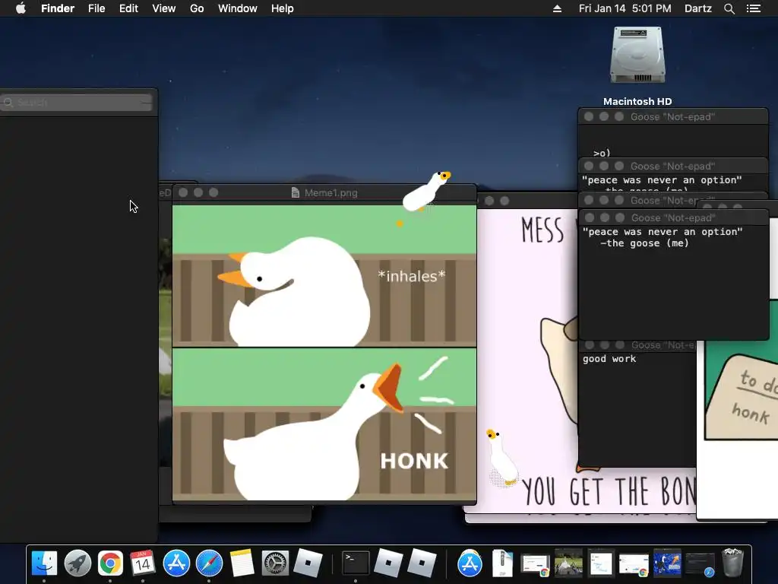
Task: Open the View menu
Action: 164,8
